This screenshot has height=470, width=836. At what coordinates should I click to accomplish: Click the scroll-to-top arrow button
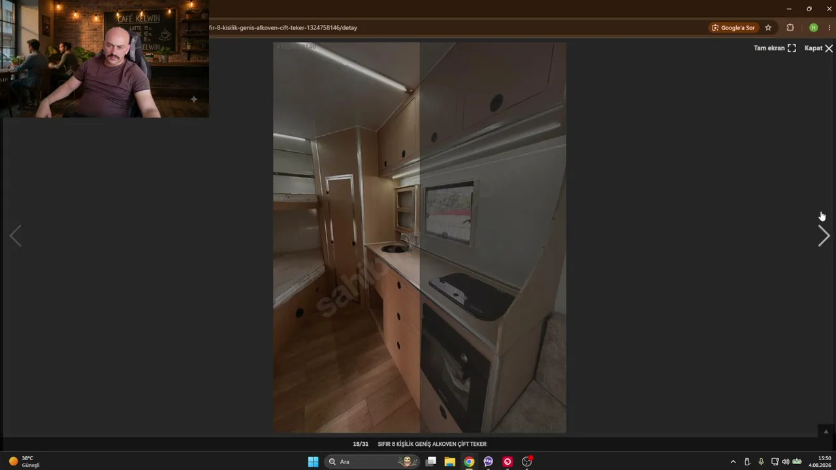826,431
